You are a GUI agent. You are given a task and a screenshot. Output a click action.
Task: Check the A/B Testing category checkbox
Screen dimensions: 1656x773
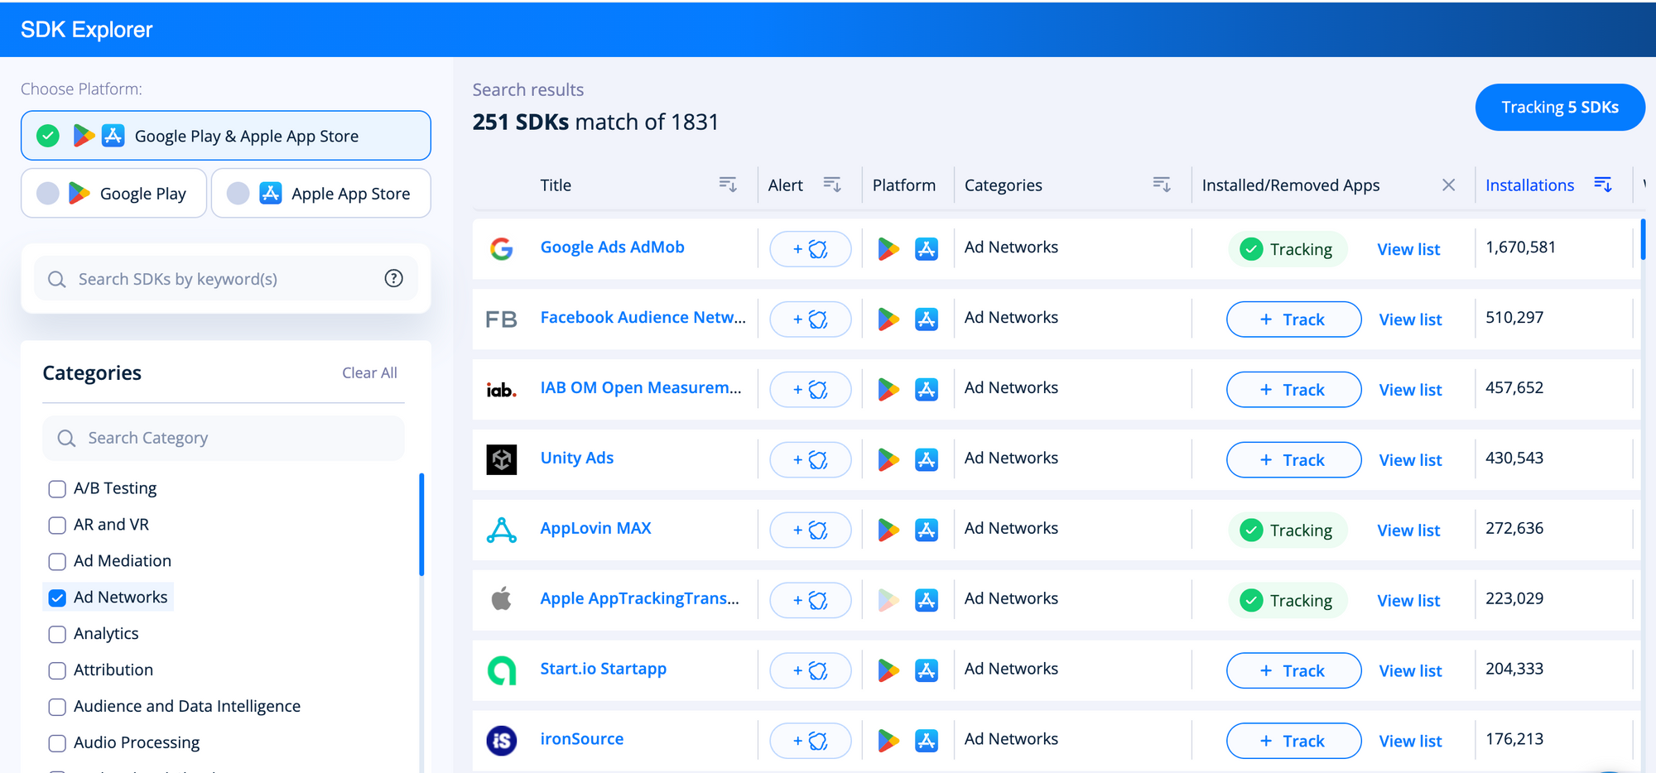click(56, 488)
